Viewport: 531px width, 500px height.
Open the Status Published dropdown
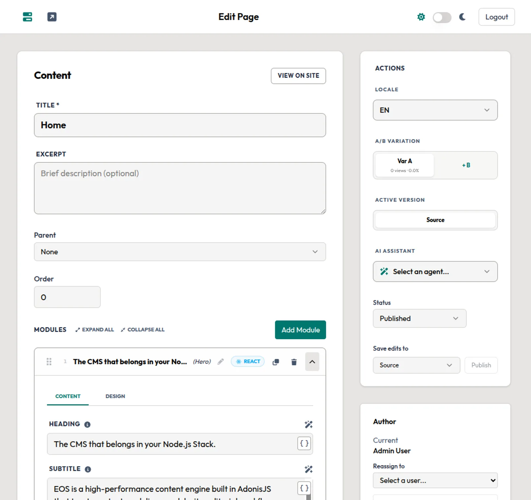(x=419, y=318)
